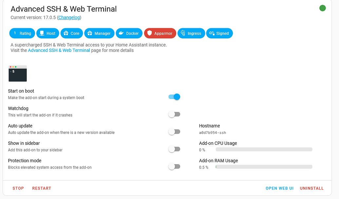
Task: Click the Manager role chip
Action: (x=99, y=33)
